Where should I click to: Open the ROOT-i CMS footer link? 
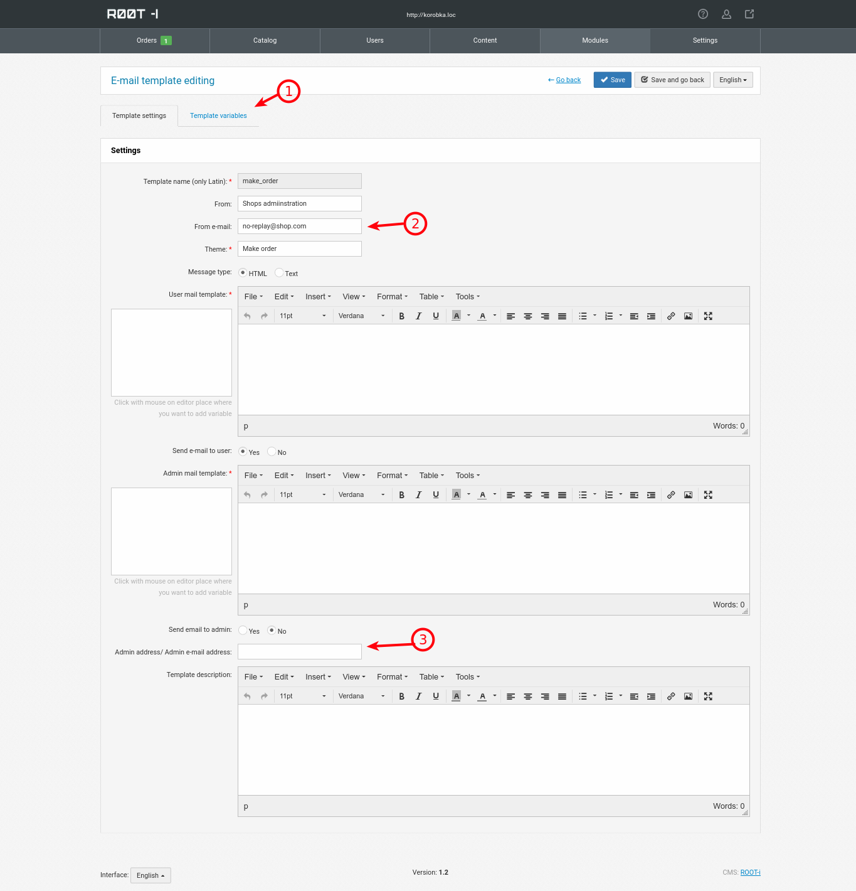(x=750, y=872)
